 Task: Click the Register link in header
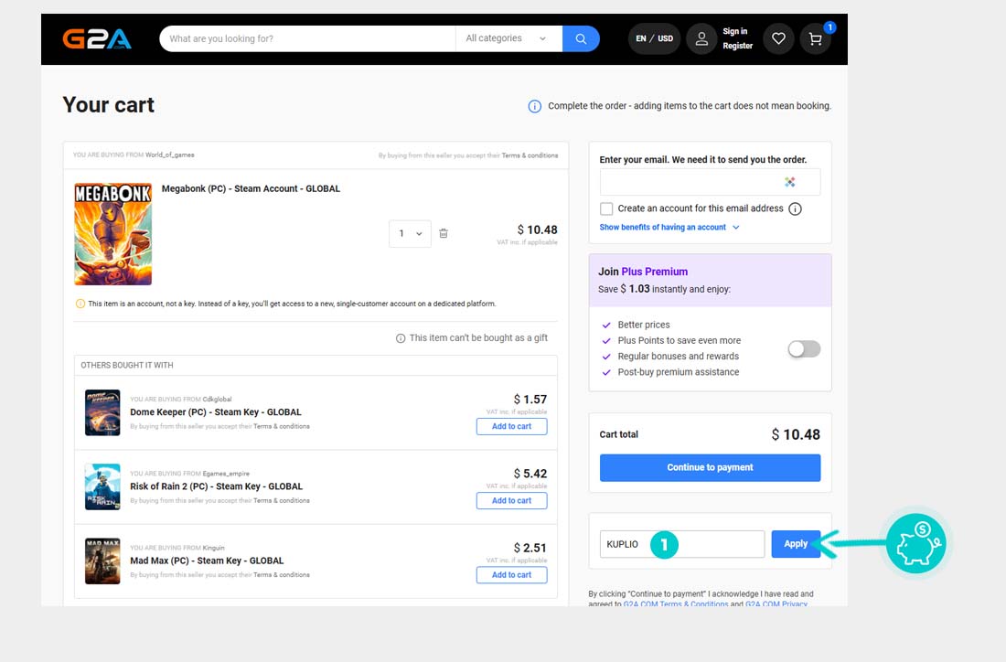[737, 46]
